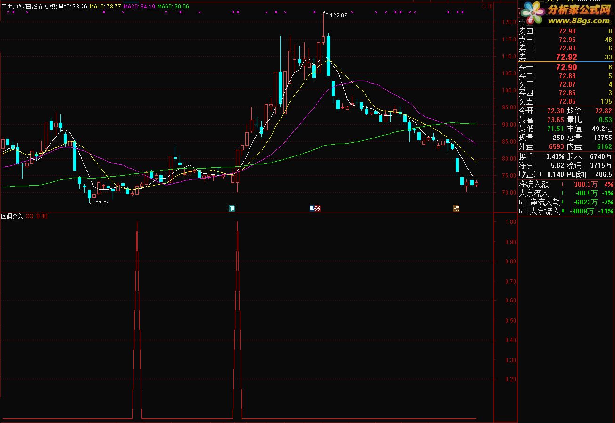Click the XG: 0.00 indicator value
The image size is (615, 423).
click(x=36, y=216)
